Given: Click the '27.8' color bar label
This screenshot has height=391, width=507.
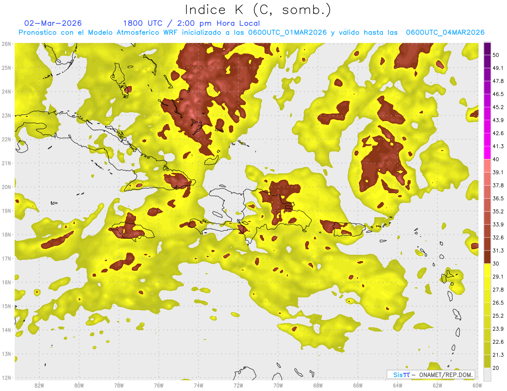Looking at the screenshot, I should coord(498,290).
